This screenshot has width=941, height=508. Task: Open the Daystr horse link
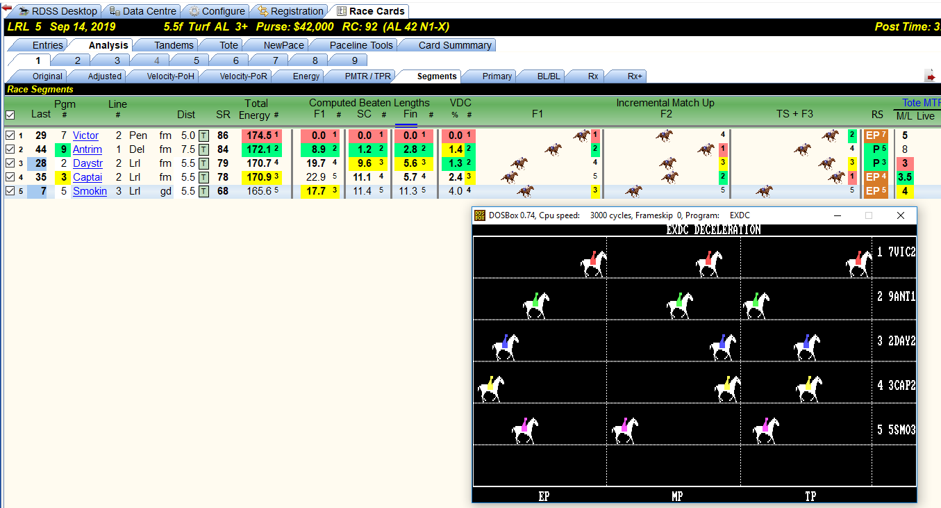point(88,163)
